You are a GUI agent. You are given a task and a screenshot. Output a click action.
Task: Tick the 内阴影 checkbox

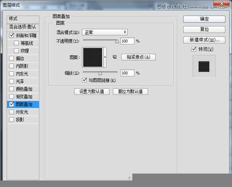[12, 66]
